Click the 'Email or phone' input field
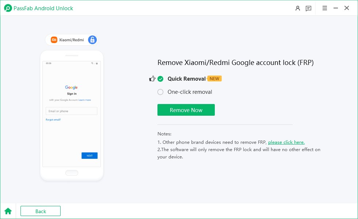 [71, 111]
